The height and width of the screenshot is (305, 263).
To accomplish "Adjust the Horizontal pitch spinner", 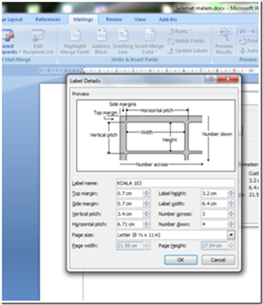I will tap(147, 224).
